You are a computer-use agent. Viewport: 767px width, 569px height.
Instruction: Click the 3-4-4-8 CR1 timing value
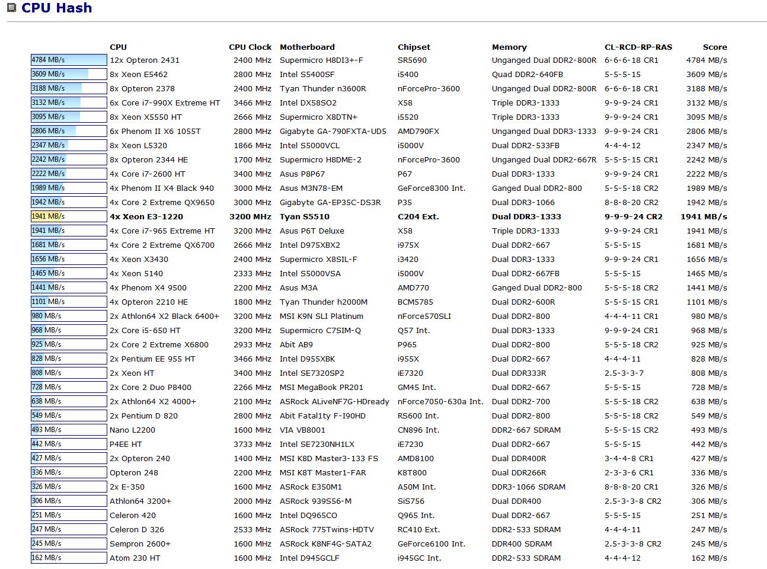point(629,458)
